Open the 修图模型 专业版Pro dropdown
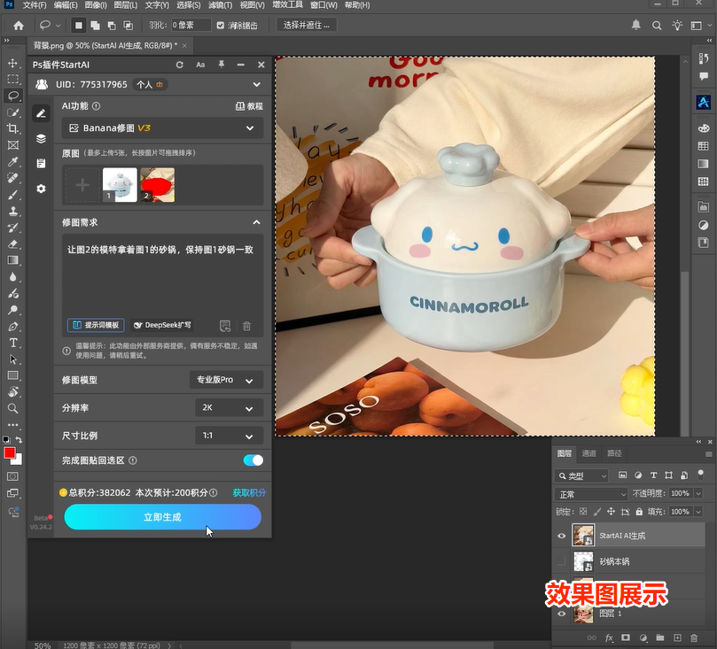The width and height of the screenshot is (717, 649). (226, 380)
